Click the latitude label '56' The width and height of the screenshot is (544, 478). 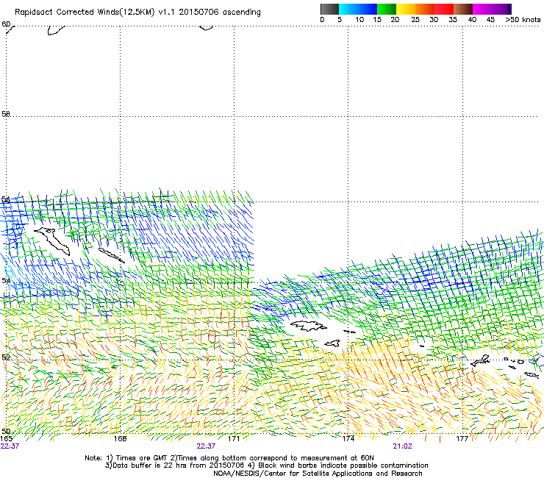pyautogui.click(x=6, y=199)
